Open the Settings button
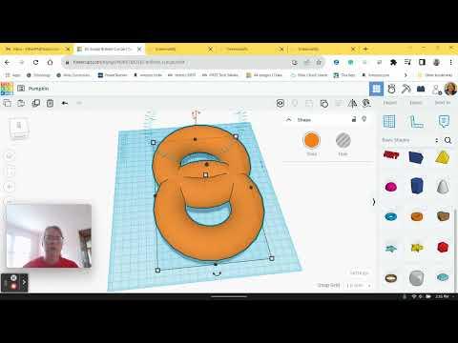458x343 pixels. [x=360, y=272]
